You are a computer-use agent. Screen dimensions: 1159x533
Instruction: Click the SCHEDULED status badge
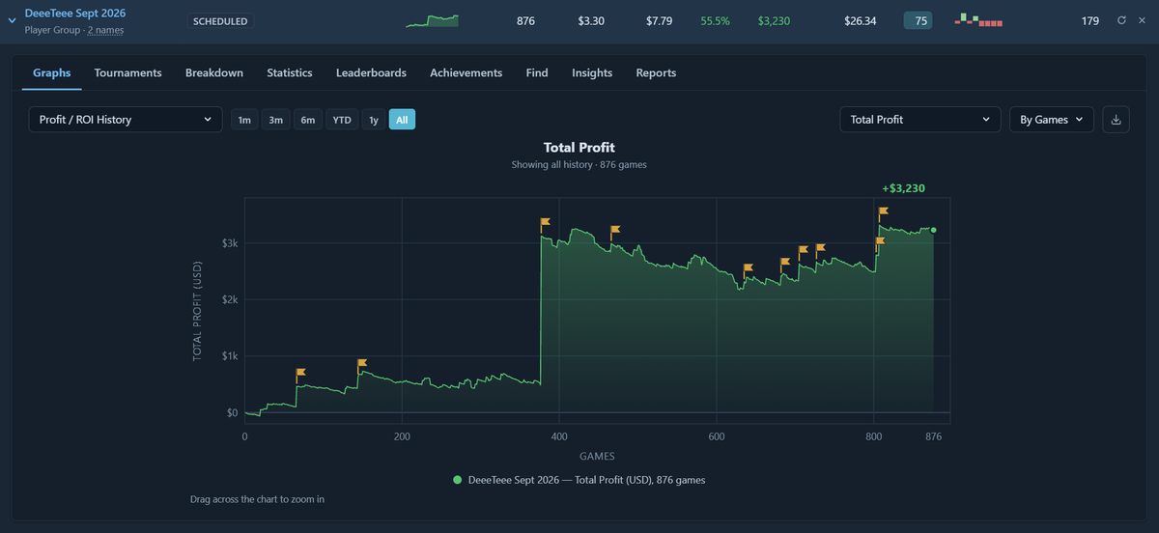click(220, 21)
